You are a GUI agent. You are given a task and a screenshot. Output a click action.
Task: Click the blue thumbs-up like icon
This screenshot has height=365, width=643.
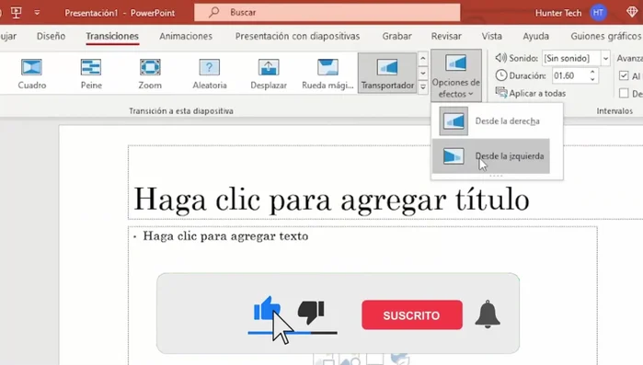(267, 309)
